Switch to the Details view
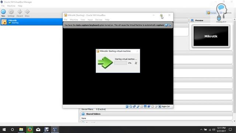This screenshot has width=236, height=133. point(211,13)
